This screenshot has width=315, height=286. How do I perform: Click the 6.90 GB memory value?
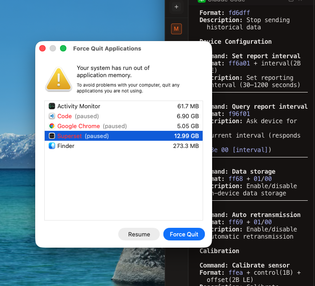tap(188, 116)
